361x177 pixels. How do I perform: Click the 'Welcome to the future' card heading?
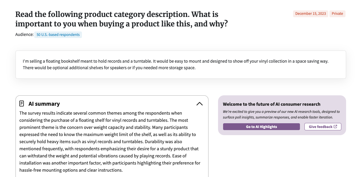(271, 104)
